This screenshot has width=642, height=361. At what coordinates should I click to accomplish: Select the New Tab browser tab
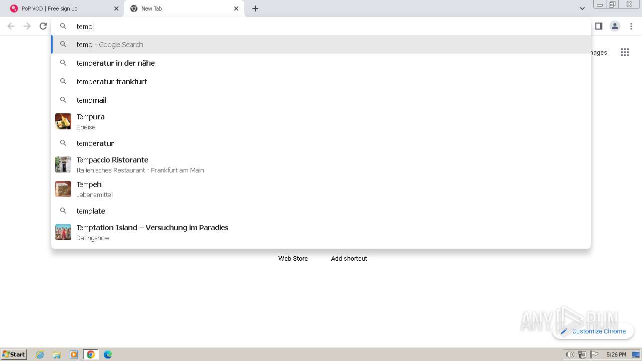(185, 9)
